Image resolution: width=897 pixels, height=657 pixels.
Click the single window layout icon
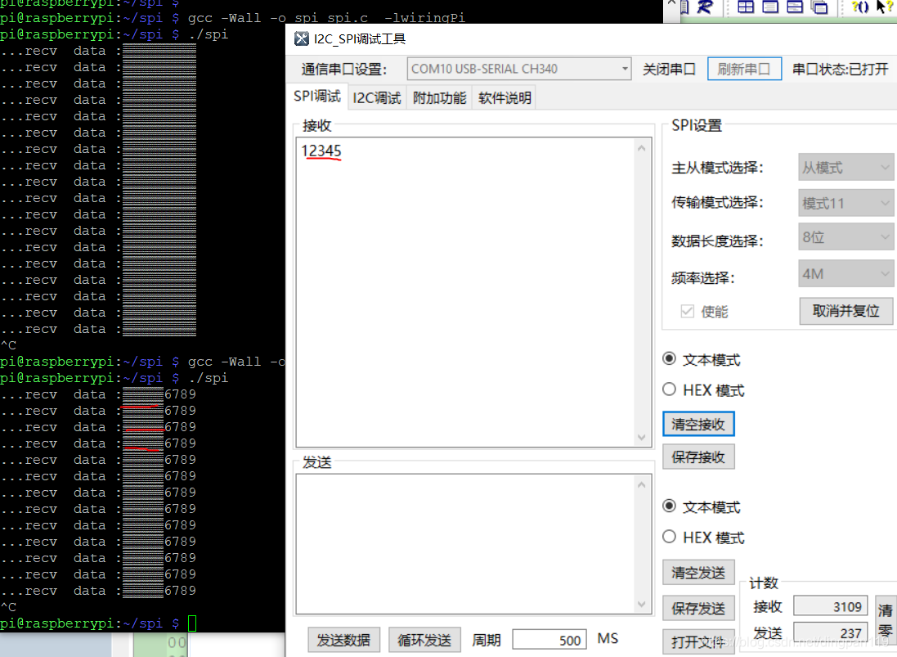point(769,8)
